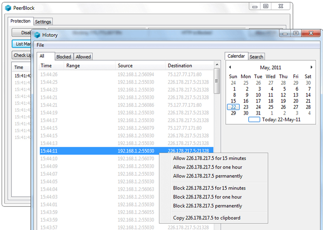This screenshot has height=230, width=323.
Task: Click the history list vertical scrollbar thumb
Action: (x=217, y=81)
